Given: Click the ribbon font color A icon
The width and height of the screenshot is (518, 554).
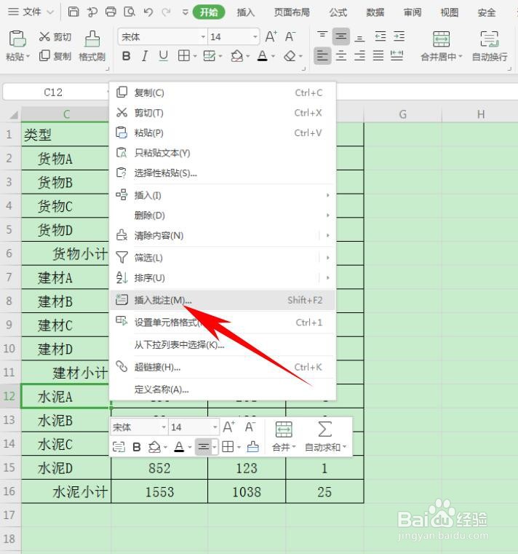Looking at the screenshot, I should click(263, 56).
